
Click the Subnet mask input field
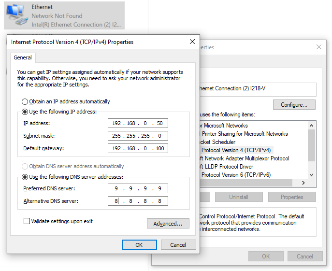tap(138, 136)
